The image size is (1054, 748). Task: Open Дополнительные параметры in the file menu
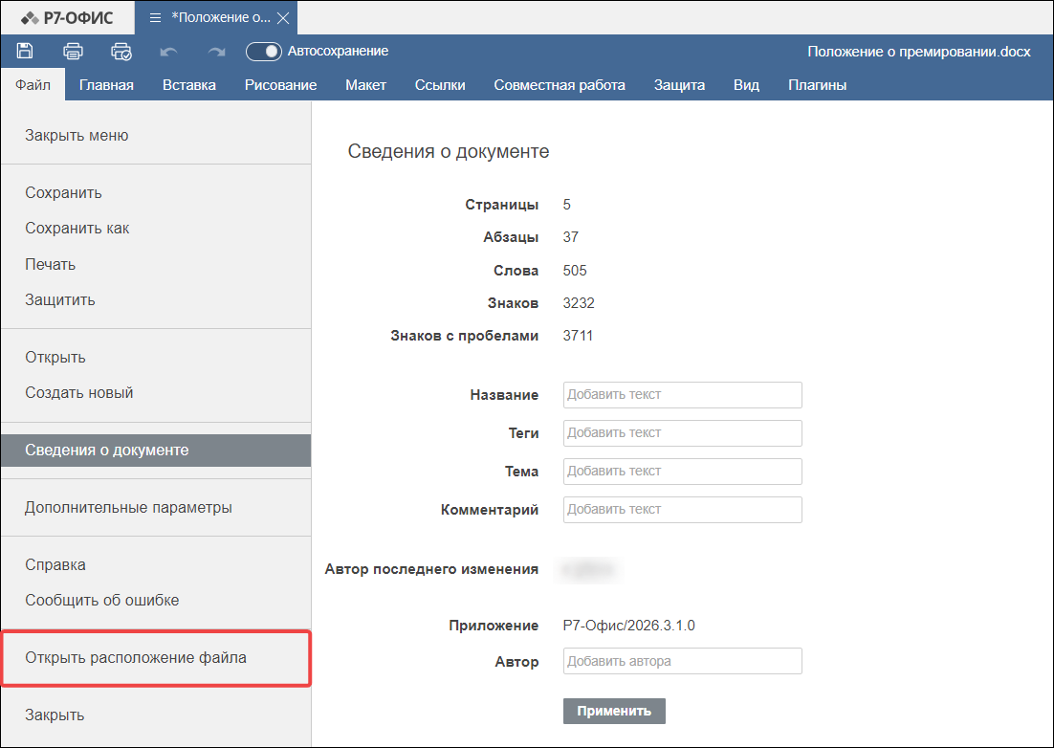point(156,507)
